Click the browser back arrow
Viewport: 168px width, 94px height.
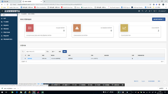2,4
